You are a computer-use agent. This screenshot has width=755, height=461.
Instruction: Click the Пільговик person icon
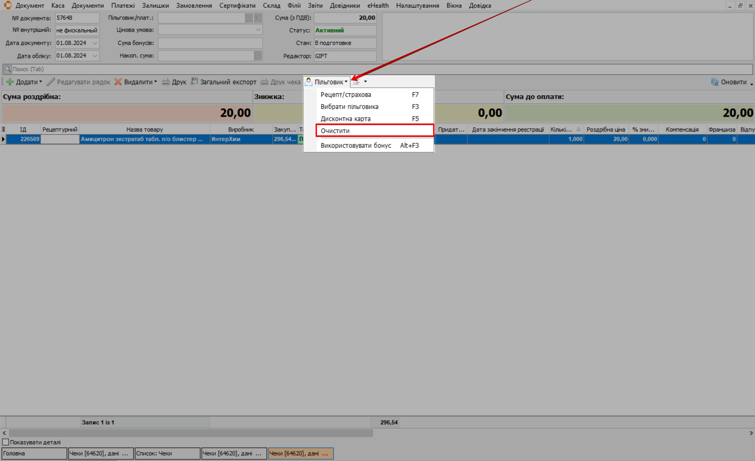(309, 81)
